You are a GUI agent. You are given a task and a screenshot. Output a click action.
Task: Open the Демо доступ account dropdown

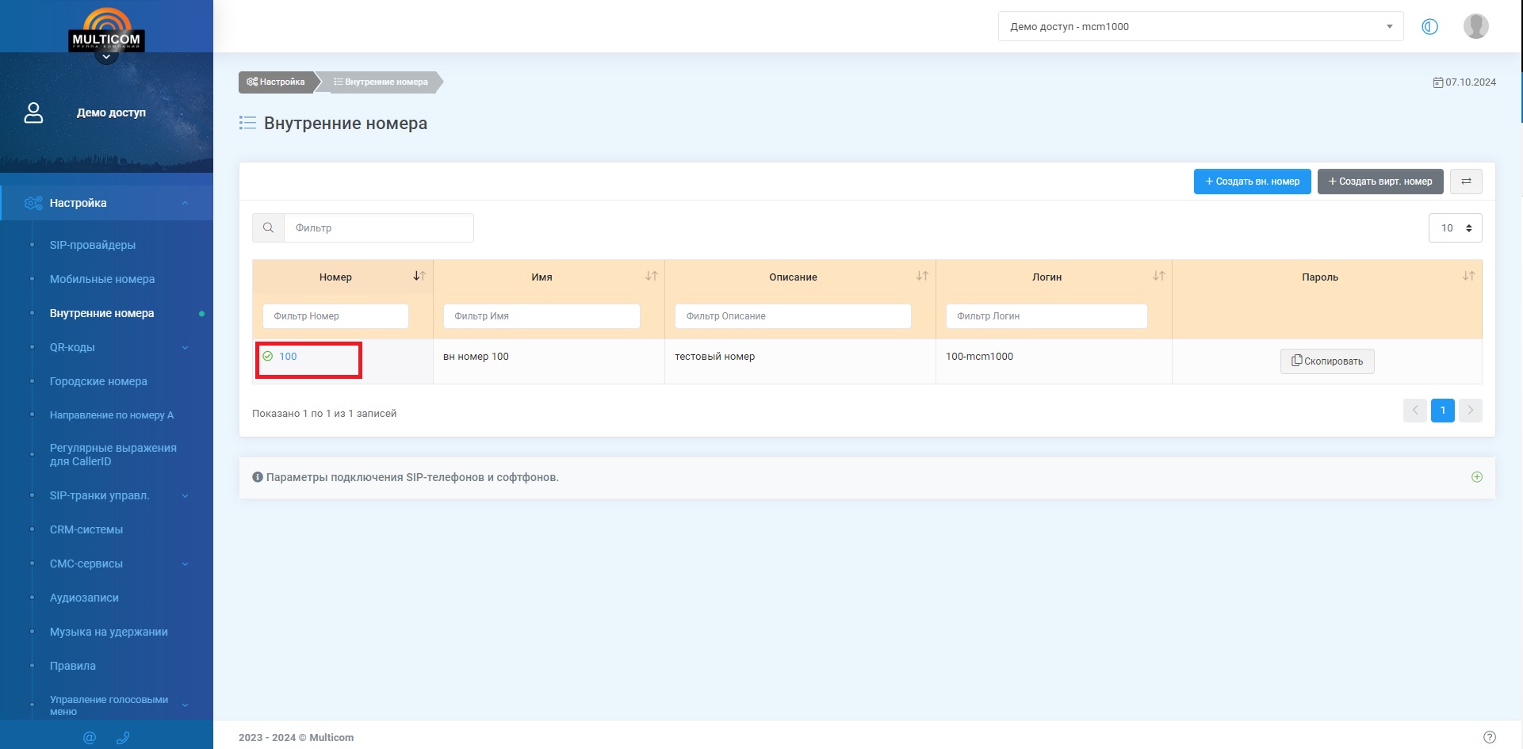(x=1200, y=26)
